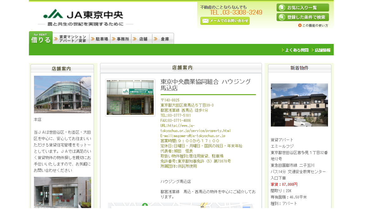Click the phone number 03-3308-3249
This screenshot has width=368, height=209.
click(x=236, y=12)
